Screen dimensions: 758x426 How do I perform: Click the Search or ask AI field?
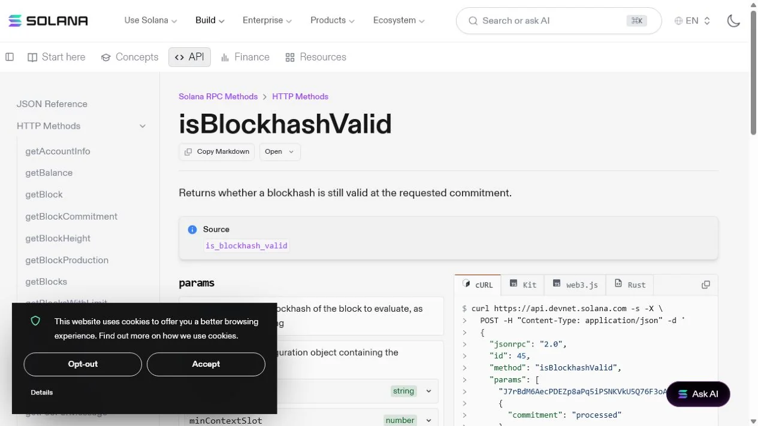click(558, 21)
